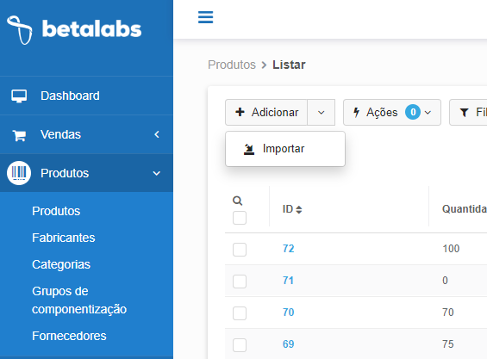Image resolution: width=487 pixels, height=359 pixels.
Task: Click the Dashboard monitor icon
Action: point(19,96)
